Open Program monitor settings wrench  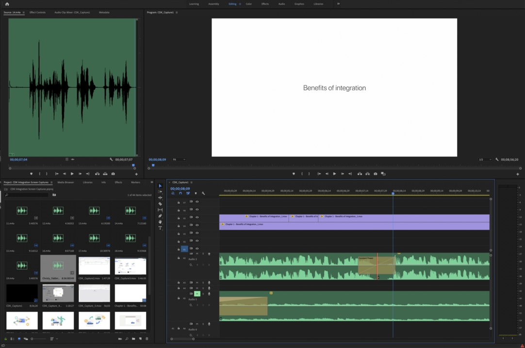(497, 159)
